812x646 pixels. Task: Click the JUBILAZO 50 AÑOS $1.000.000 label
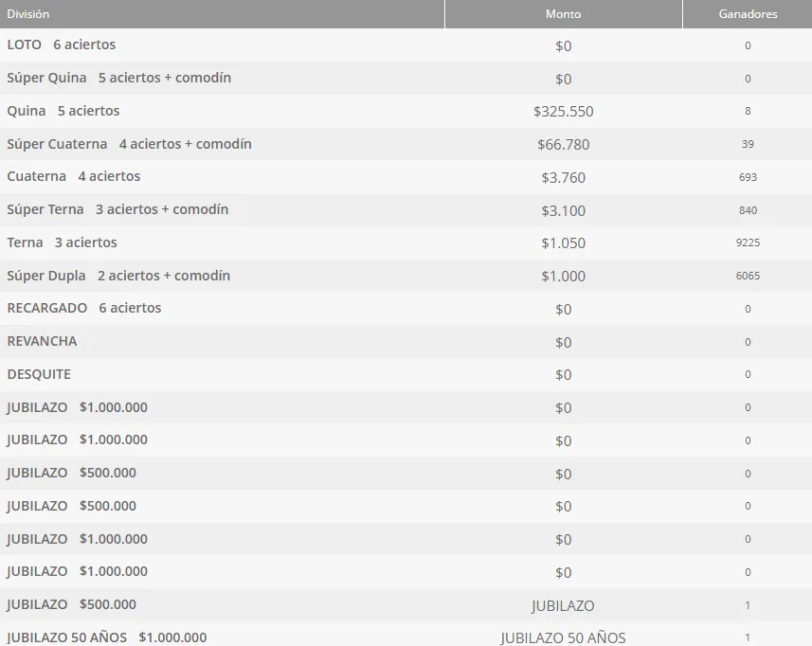click(x=106, y=637)
